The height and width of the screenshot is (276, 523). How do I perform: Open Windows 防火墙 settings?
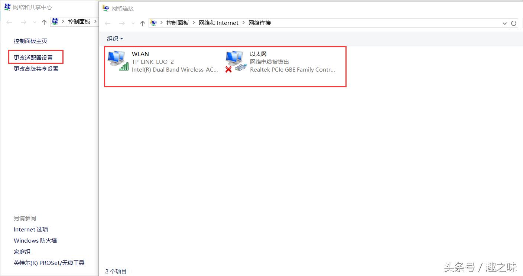pos(35,240)
